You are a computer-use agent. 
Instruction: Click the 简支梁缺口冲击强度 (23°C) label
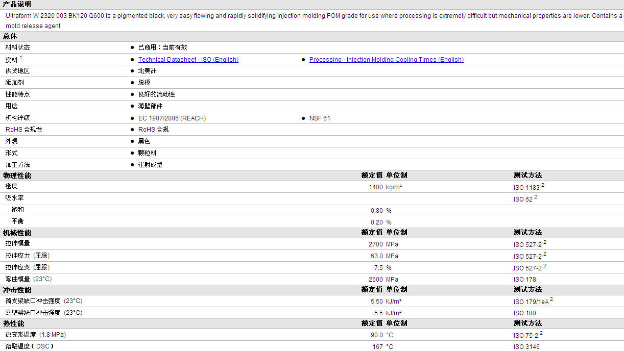[x=44, y=300]
